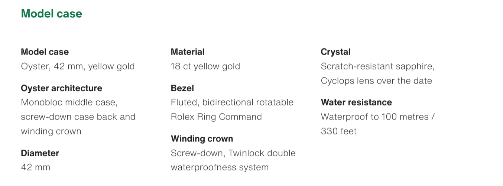Click the Fluted, bidirectional rotatable text

pyautogui.click(x=232, y=102)
